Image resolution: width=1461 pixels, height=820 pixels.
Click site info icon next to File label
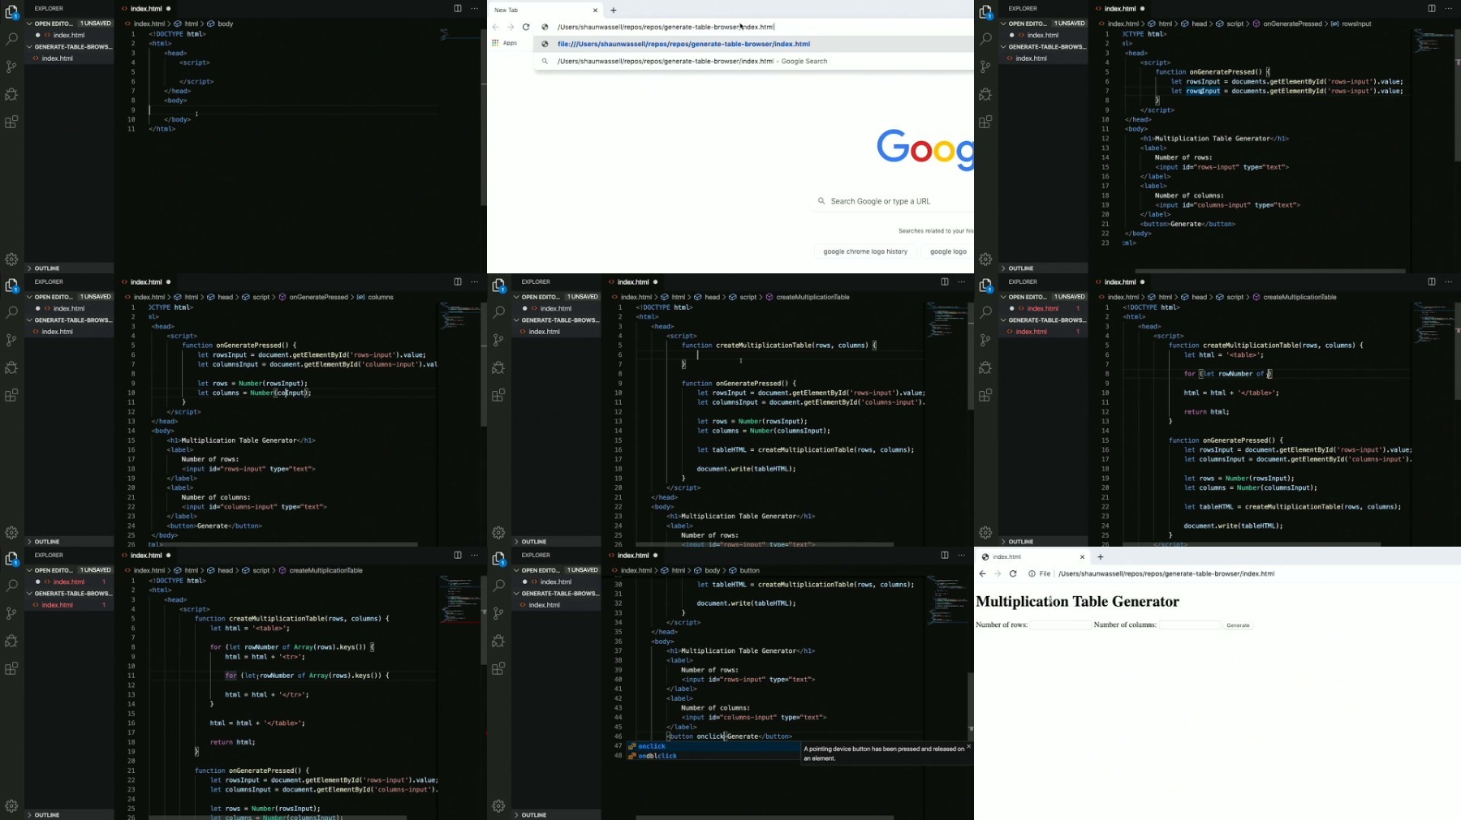1032,574
